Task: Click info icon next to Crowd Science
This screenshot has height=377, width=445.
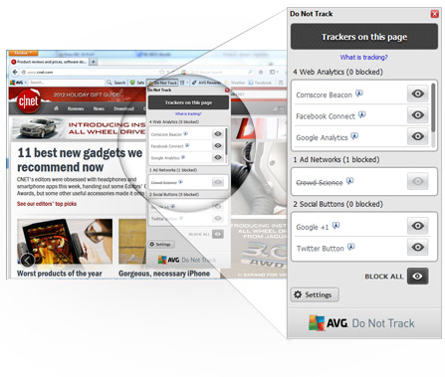Action: (x=349, y=181)
